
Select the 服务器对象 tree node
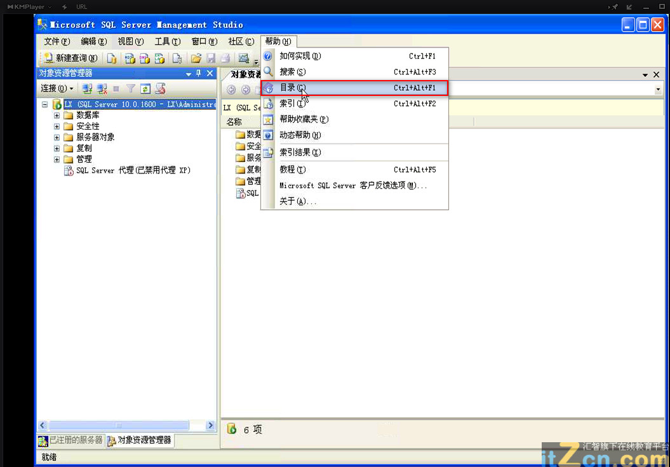[95, 137]
